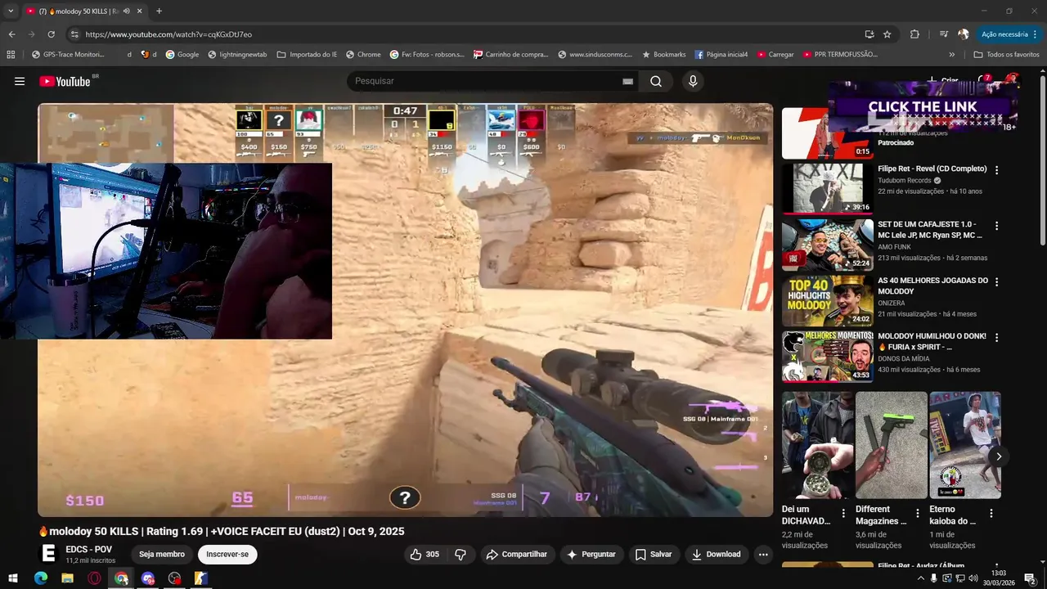Like the video with thumbs up
This screenshot has width=1047, height=589.
pyautogui.click(x=425, y=554)
